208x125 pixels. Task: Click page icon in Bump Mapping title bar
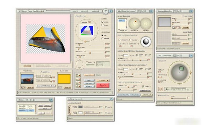(x=175, y=11)
